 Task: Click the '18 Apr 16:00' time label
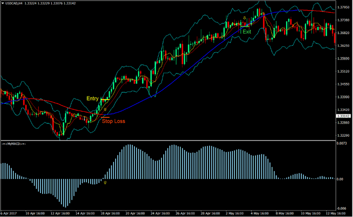pyautogui.click(x=110, y=213)
